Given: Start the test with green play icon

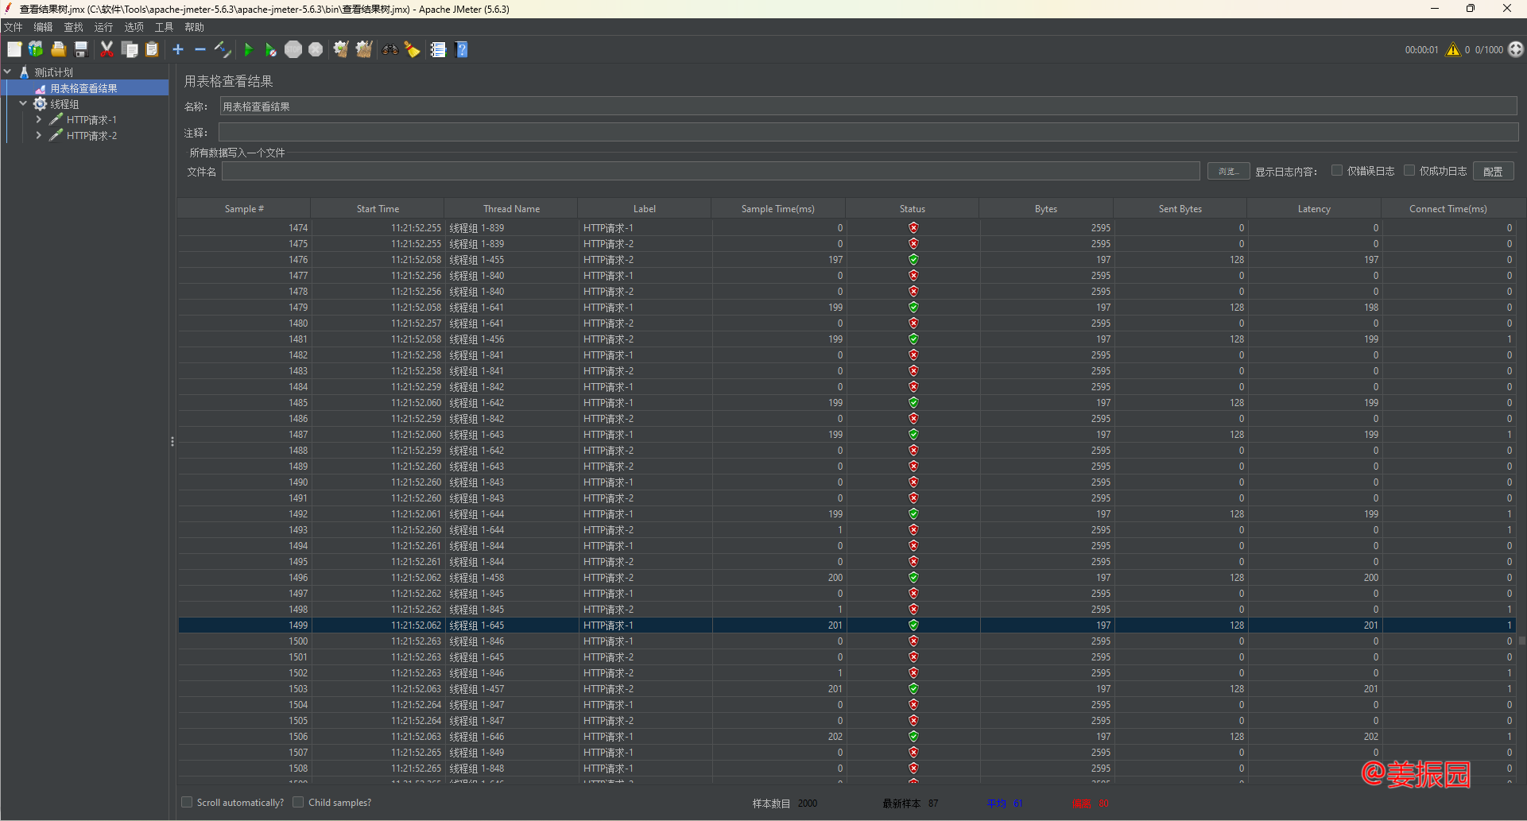Looking at the screenshot, I should [248, 49].
